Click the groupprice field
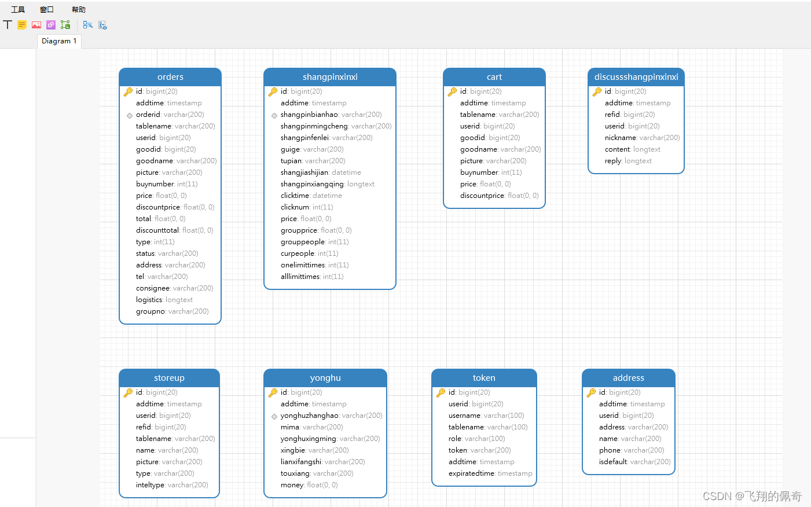Viewport: 811px width, 507px height. coord(316,230)
